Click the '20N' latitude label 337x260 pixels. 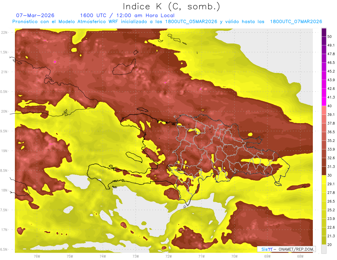click(x=4, y=111)
